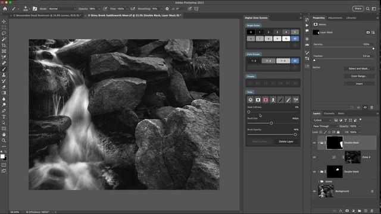Open the search icon in top bar
381x214 pixels.
368,9
